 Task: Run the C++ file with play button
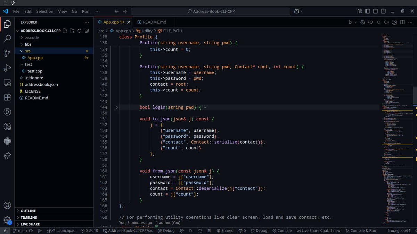350,22
